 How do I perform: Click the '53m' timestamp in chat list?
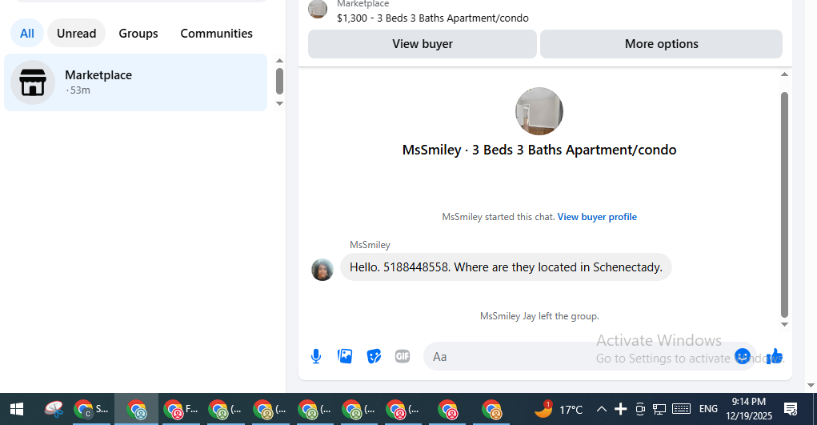80,90
